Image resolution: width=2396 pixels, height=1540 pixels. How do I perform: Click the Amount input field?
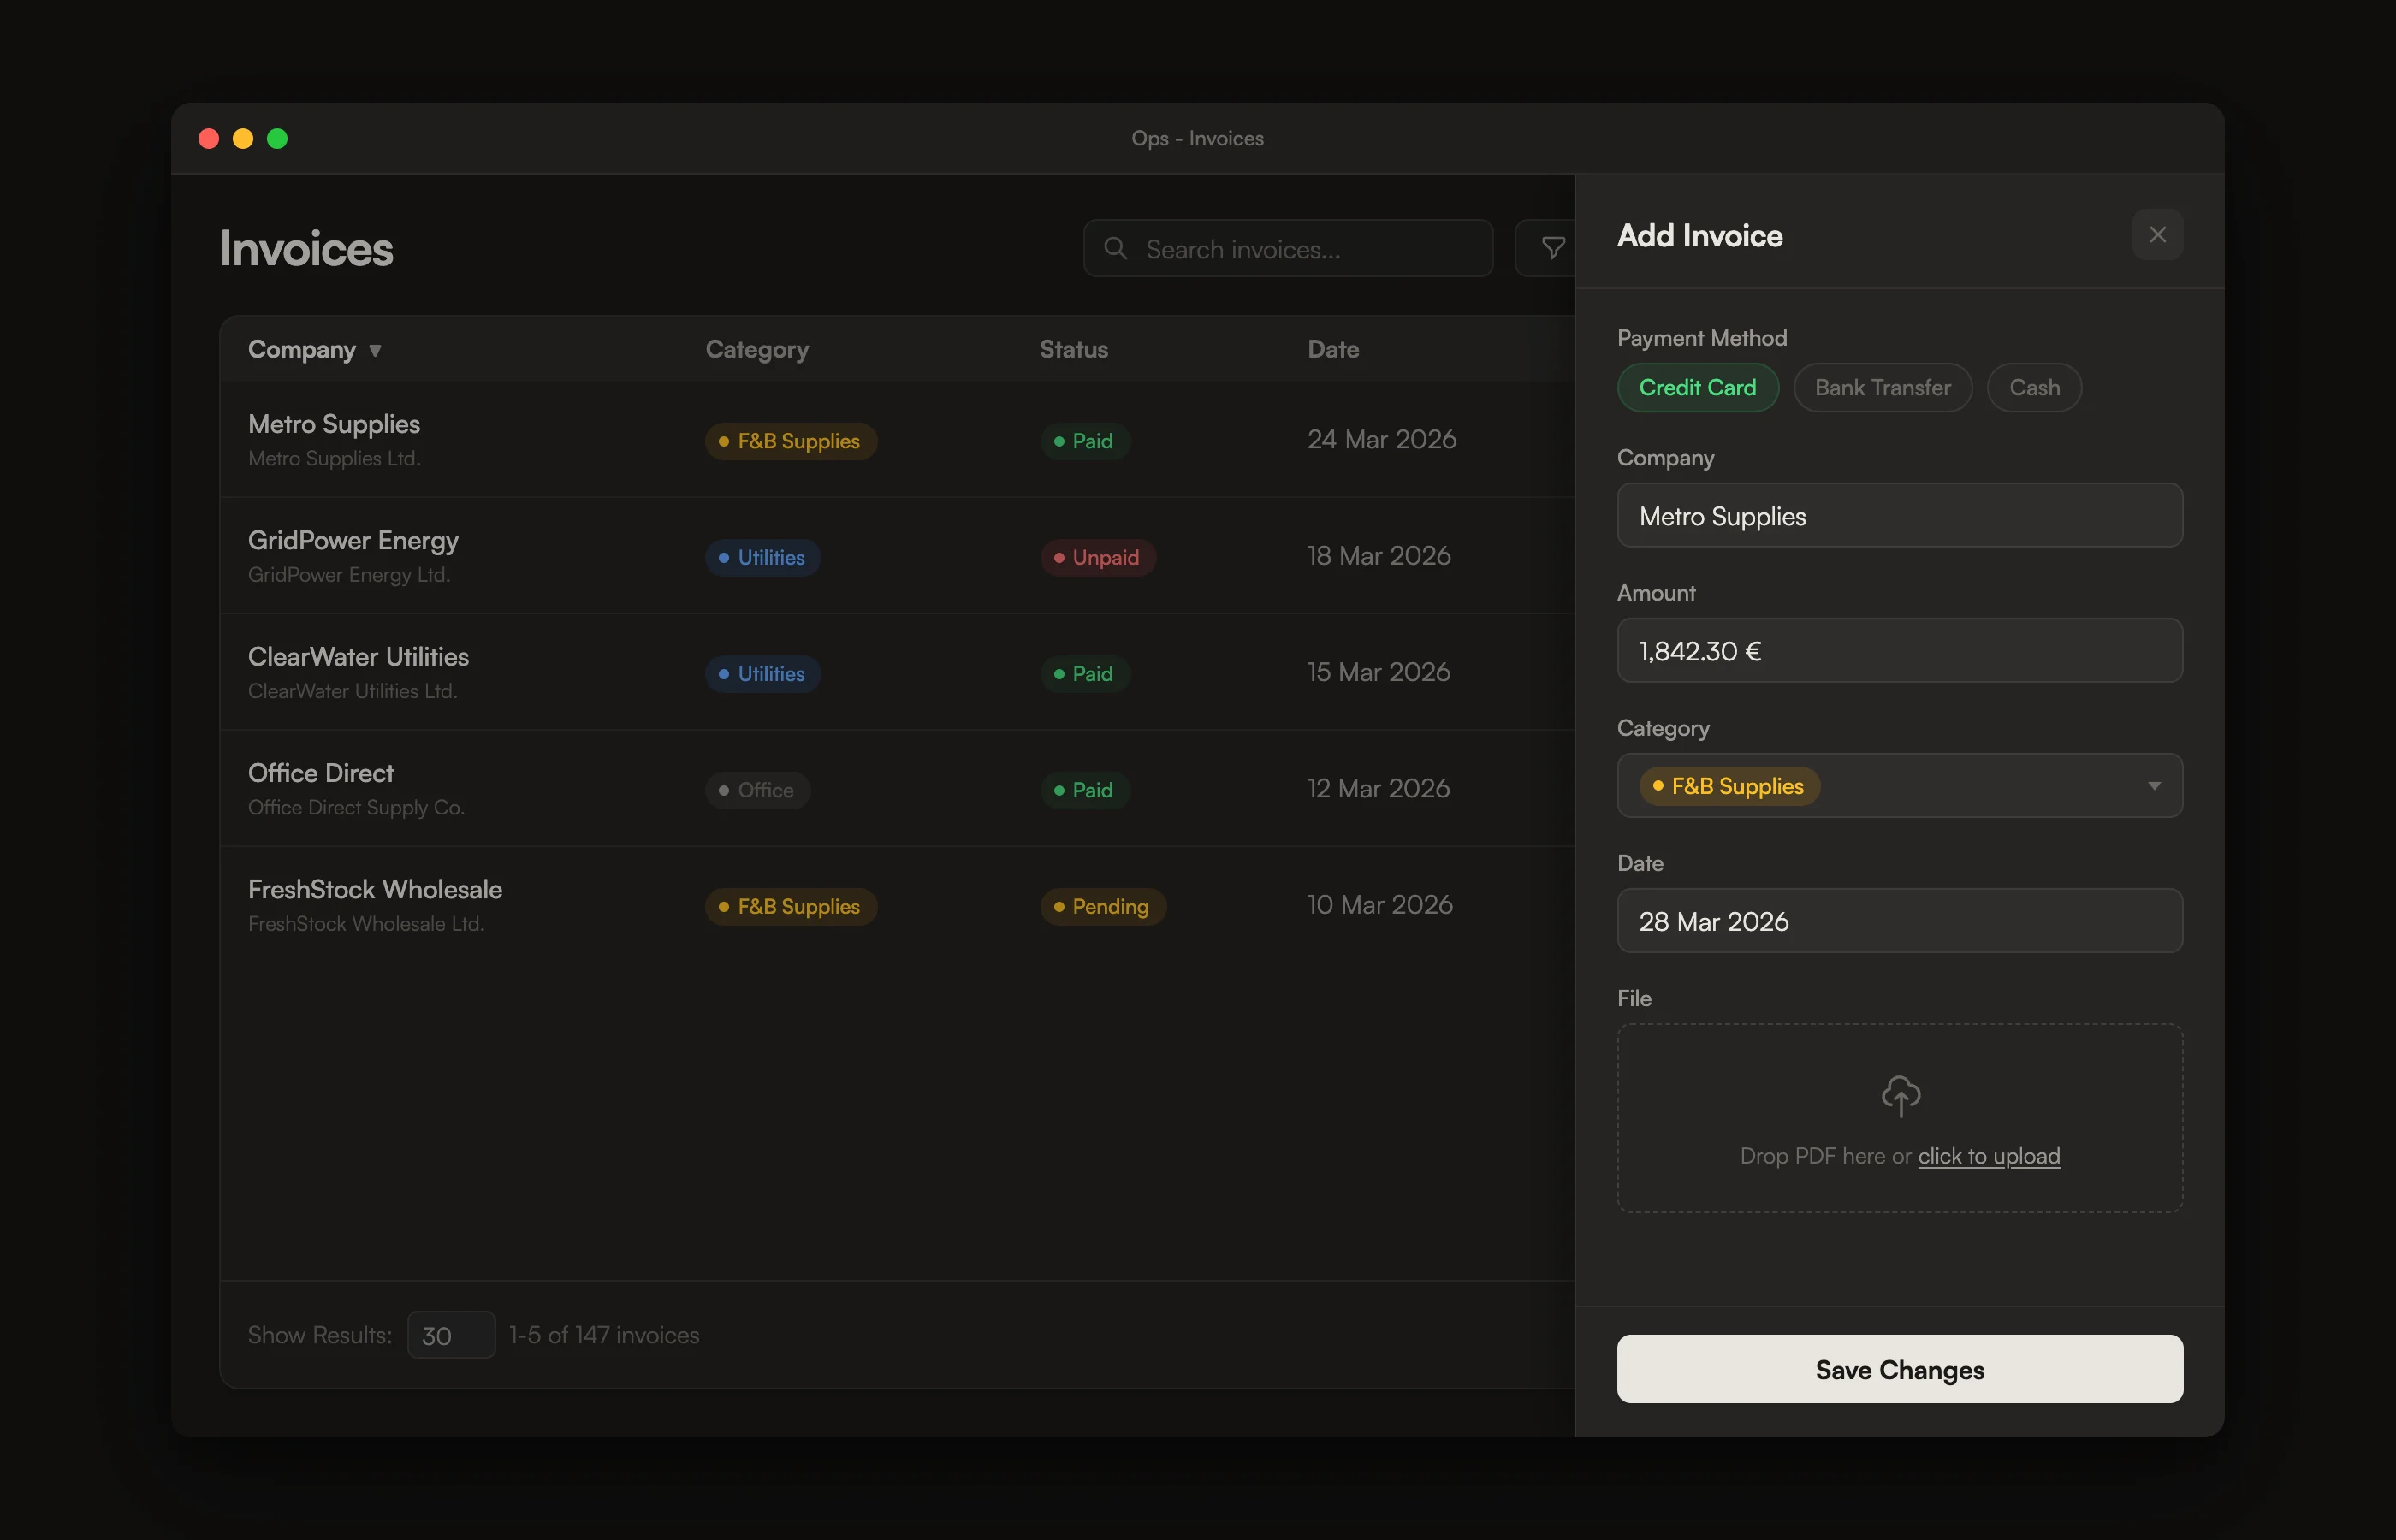(x=1899, y=651)
